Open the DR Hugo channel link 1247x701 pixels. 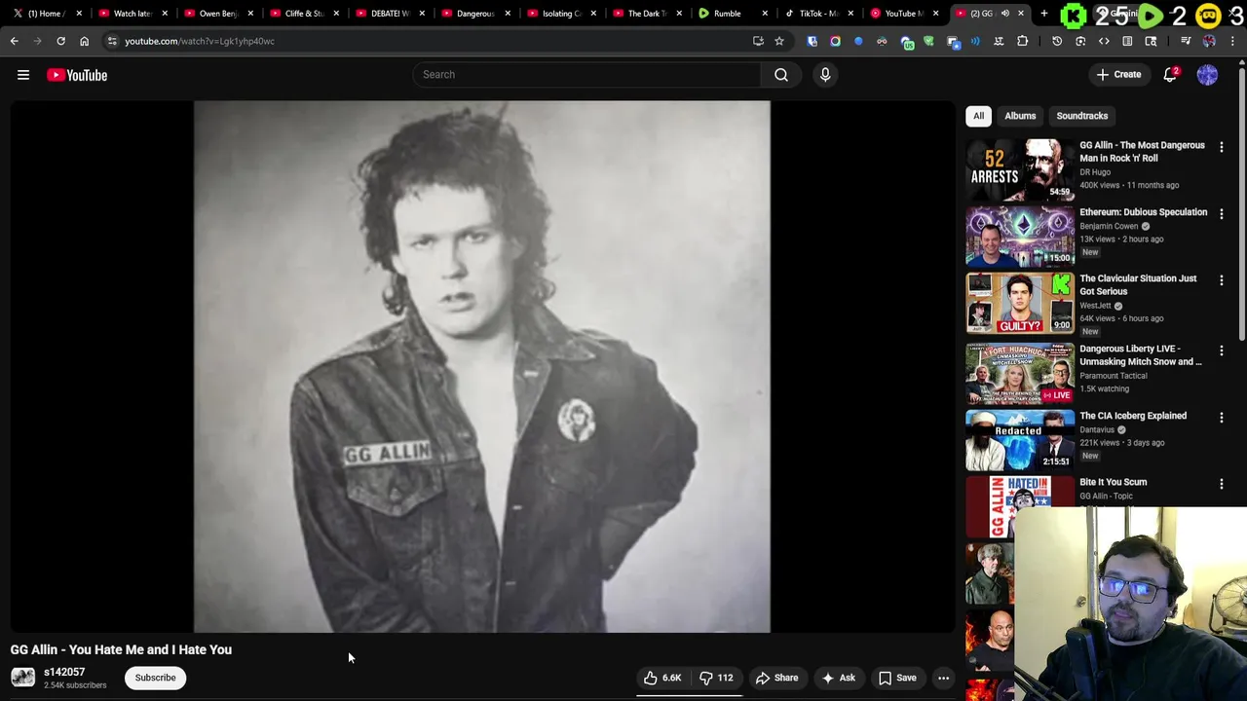pos(1095,172)
